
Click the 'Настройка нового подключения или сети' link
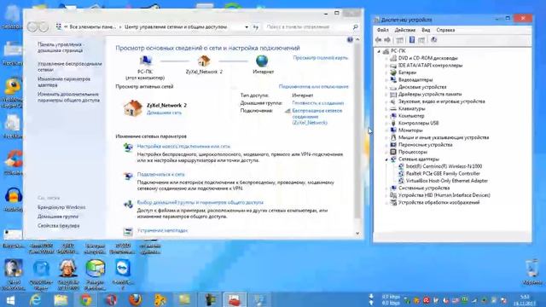point(183,147)
